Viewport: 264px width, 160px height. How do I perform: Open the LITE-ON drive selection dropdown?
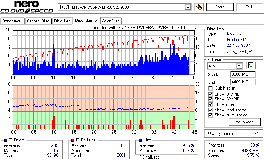pos(188,7)
